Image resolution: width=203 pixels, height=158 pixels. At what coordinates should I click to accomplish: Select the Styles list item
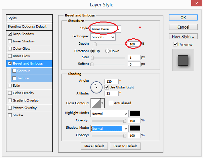(x=29, y=18)
